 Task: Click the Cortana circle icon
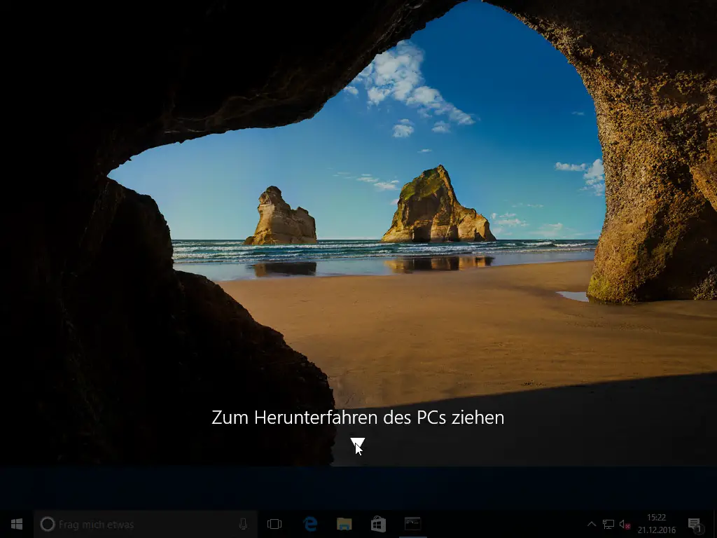pyautogui.click(x=47, y=524)
